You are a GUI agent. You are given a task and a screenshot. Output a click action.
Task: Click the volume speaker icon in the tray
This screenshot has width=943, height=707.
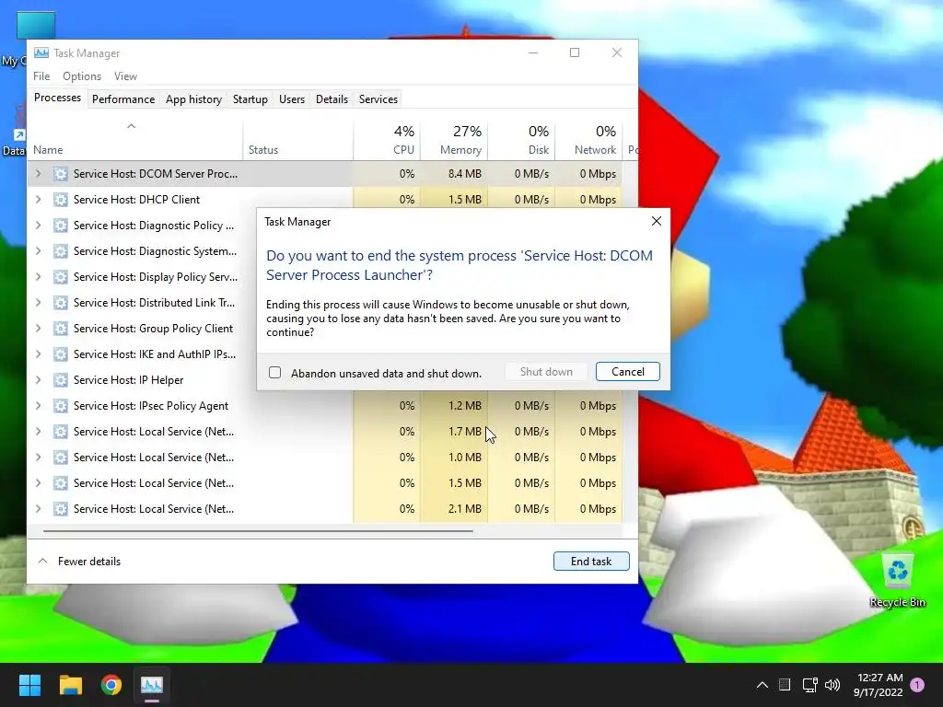point(832,685)
